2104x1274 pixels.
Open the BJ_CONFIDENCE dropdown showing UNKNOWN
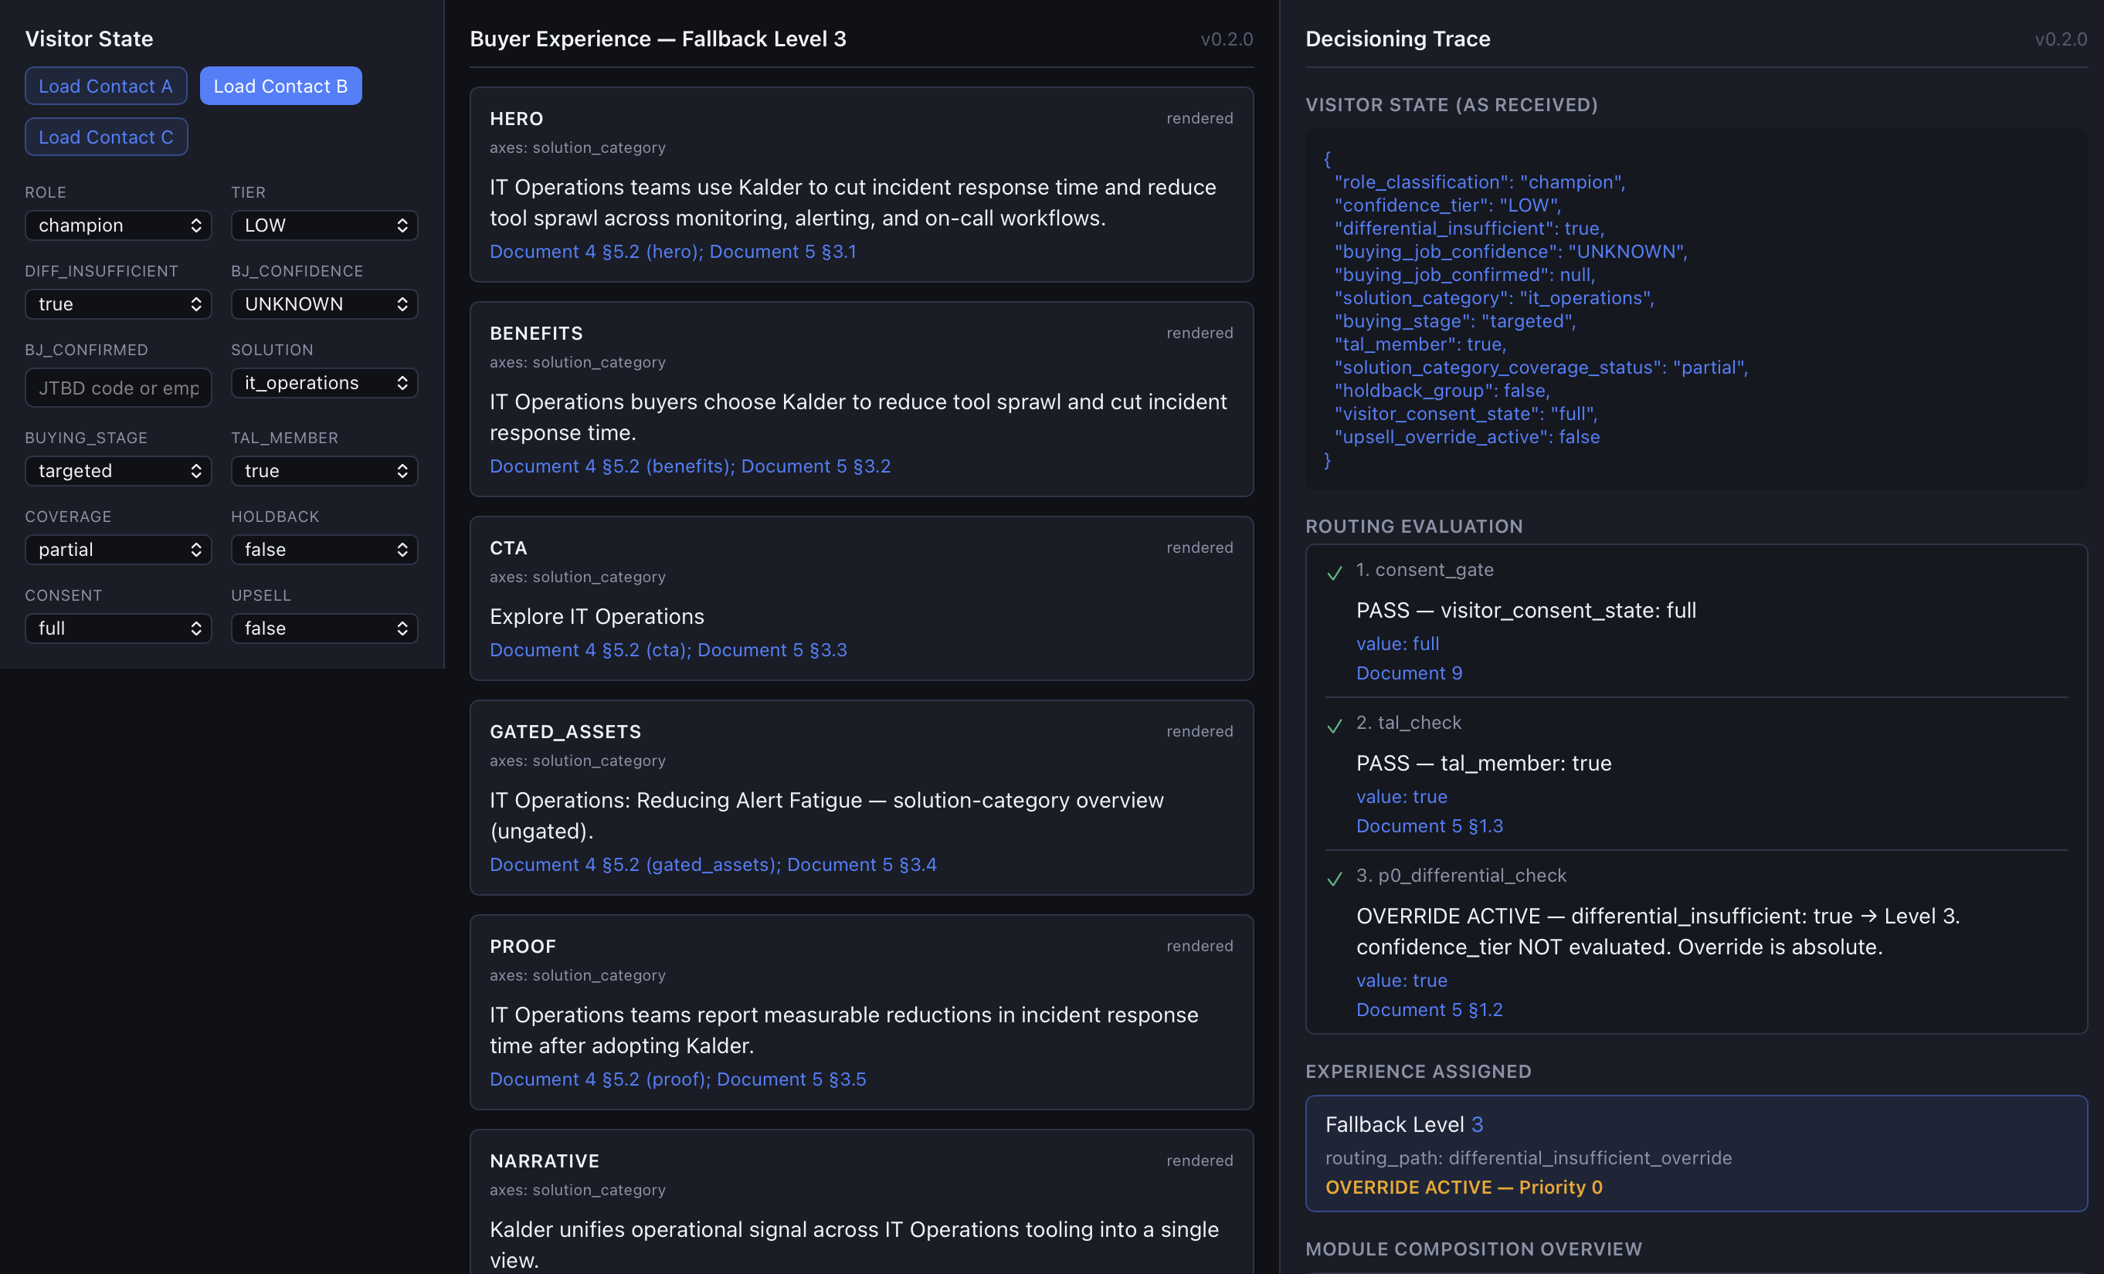click(x=324, y=303)
